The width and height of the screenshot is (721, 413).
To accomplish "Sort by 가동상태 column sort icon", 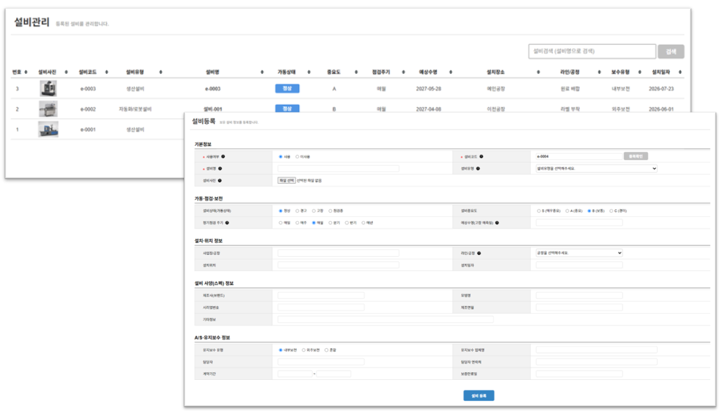I will pos(309,72).
